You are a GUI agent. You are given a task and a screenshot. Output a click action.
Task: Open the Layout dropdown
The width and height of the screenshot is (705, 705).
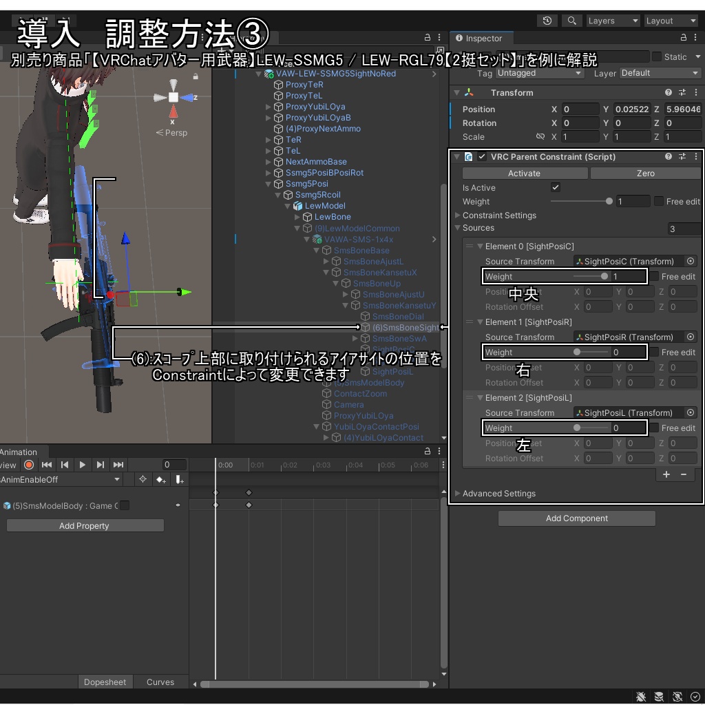click(671, 21)
